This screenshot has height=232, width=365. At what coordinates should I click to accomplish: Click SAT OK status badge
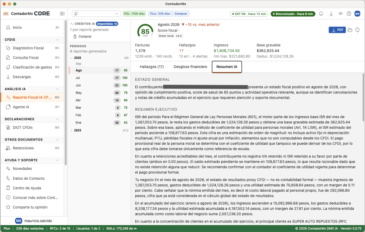point(249,14)
